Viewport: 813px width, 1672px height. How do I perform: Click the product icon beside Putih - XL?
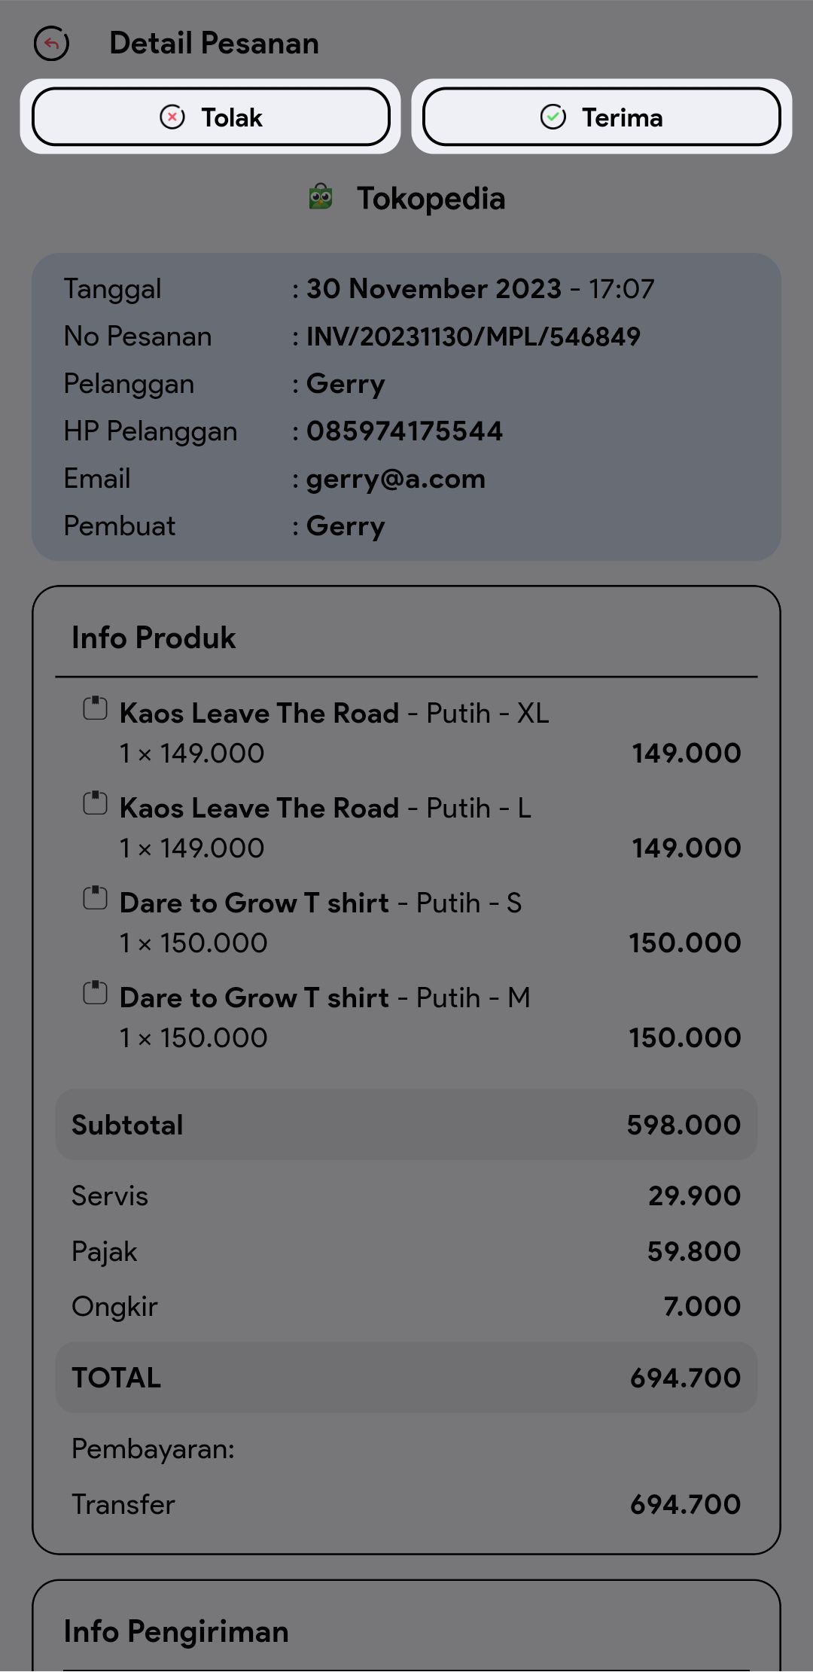point(95,708)
